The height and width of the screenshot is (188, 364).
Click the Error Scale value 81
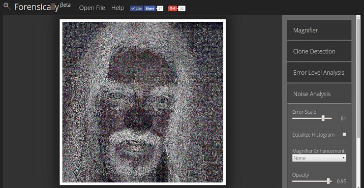pyautogui.click(x=343, y=118)
